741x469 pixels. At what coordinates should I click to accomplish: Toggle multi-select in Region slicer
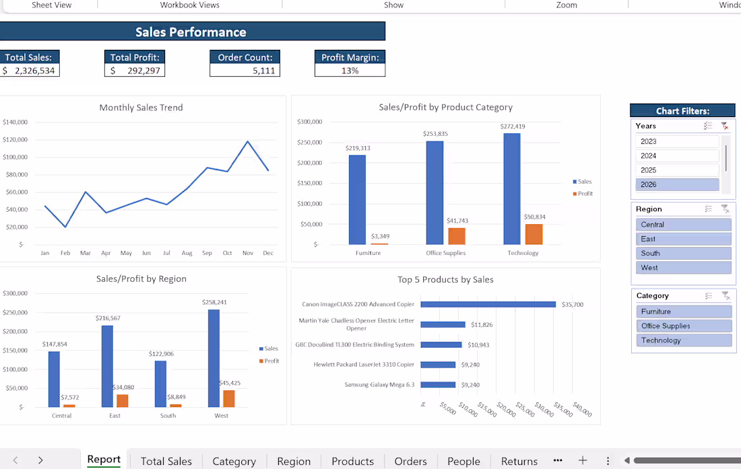coord(708,209)
